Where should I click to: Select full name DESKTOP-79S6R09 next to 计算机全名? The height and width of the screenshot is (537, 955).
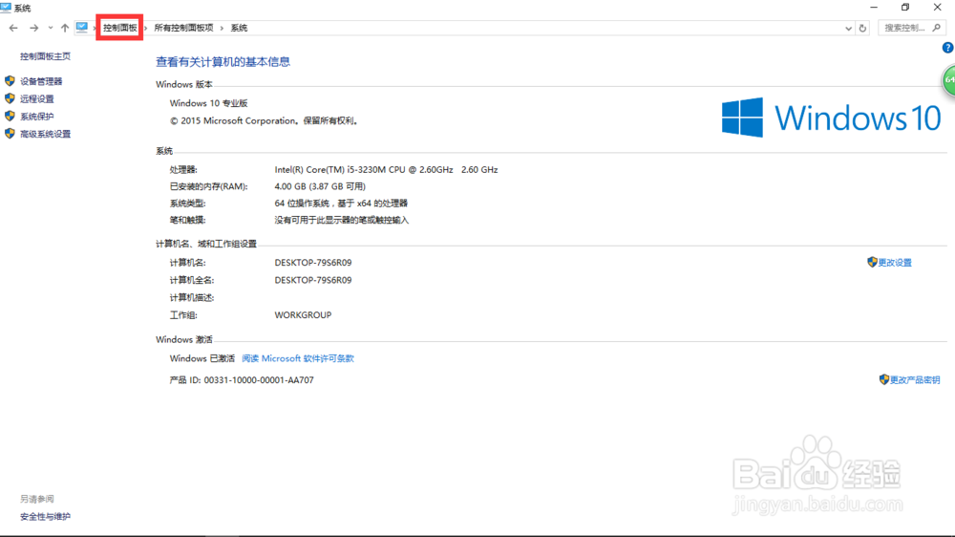click(x=313, y=280)
